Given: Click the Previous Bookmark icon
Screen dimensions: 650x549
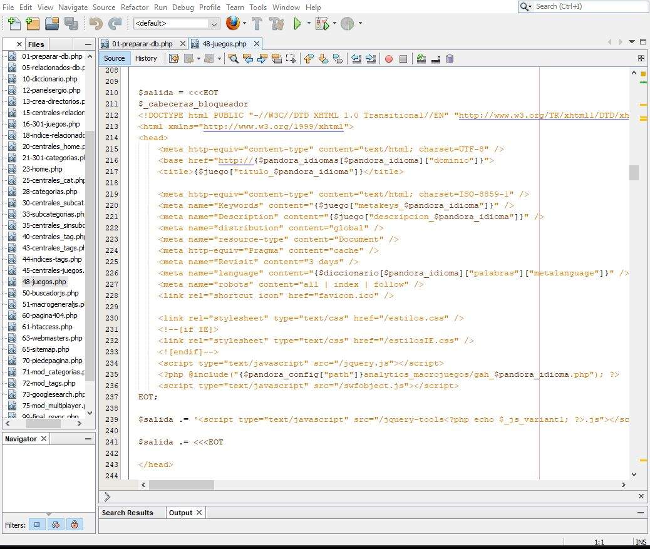Looking at the screenshot, I should (x=309, y=59).
